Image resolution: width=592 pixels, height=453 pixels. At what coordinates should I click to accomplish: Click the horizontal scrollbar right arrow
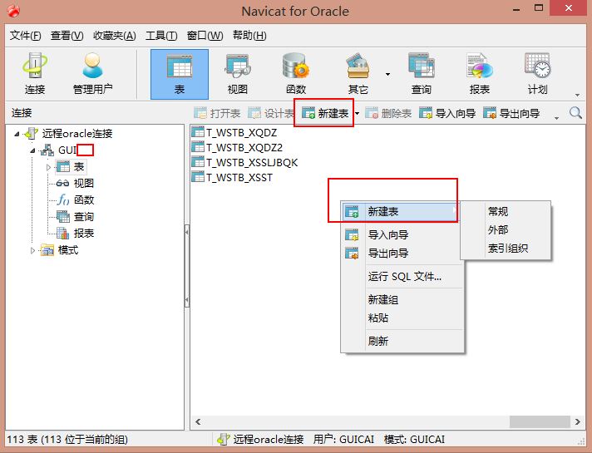(577, 421)
